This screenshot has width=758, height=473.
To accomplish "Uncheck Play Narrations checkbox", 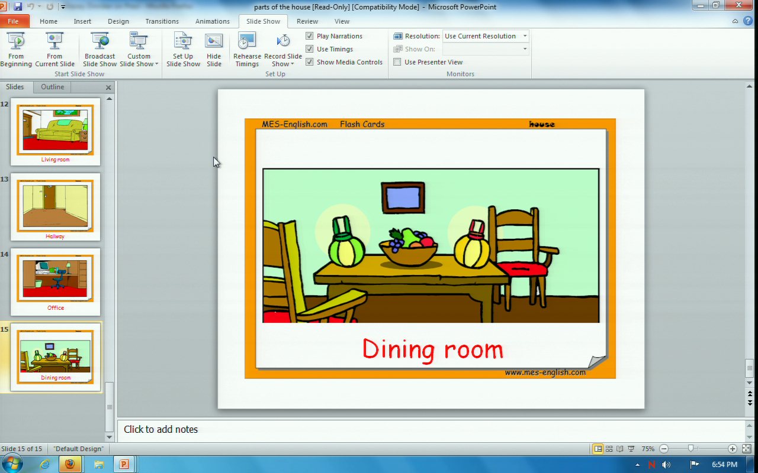I will pyautogui.click(x=310, y=36).
